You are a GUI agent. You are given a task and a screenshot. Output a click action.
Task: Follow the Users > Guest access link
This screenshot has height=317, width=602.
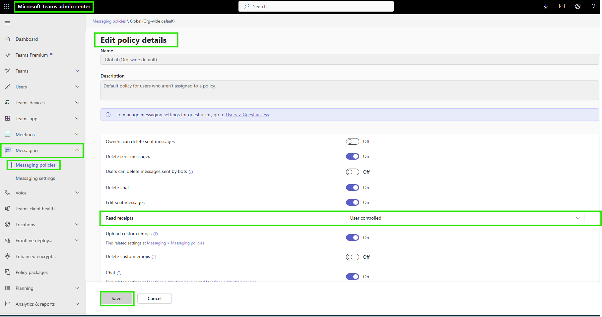tap(247, 115)
